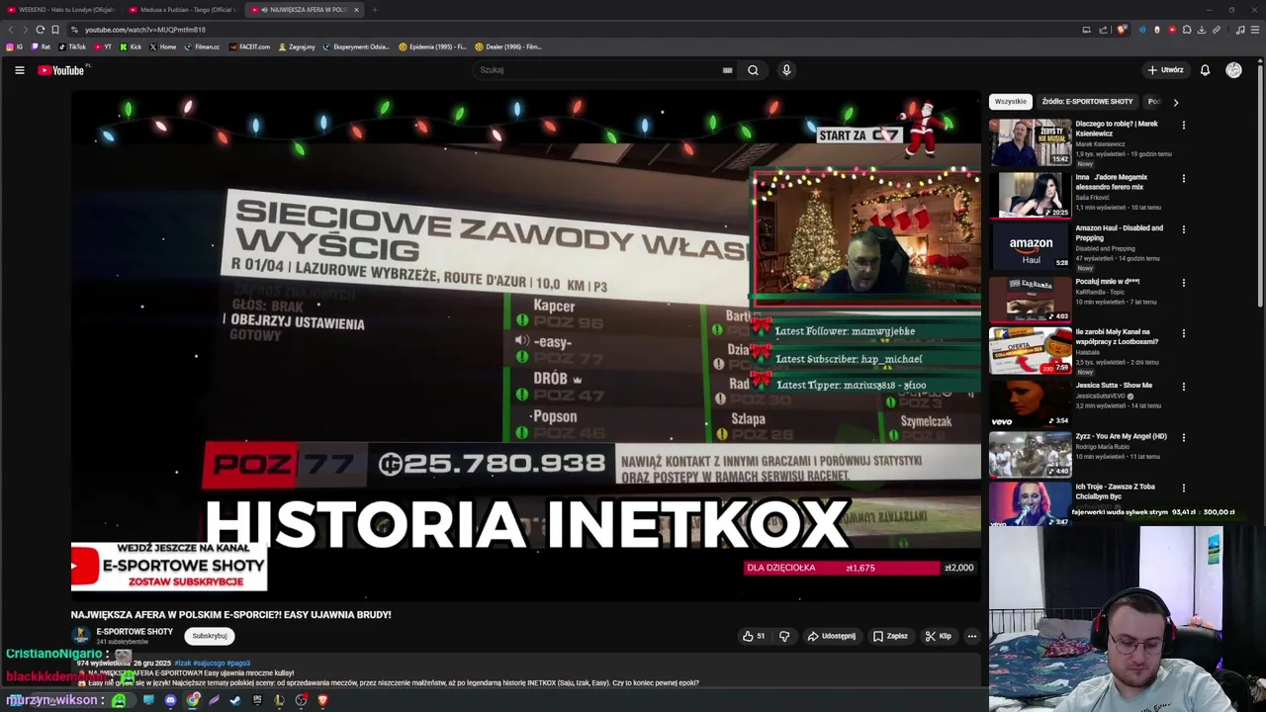Open the FACEIT.com bookmark
1266x712 pixels.
248,46
